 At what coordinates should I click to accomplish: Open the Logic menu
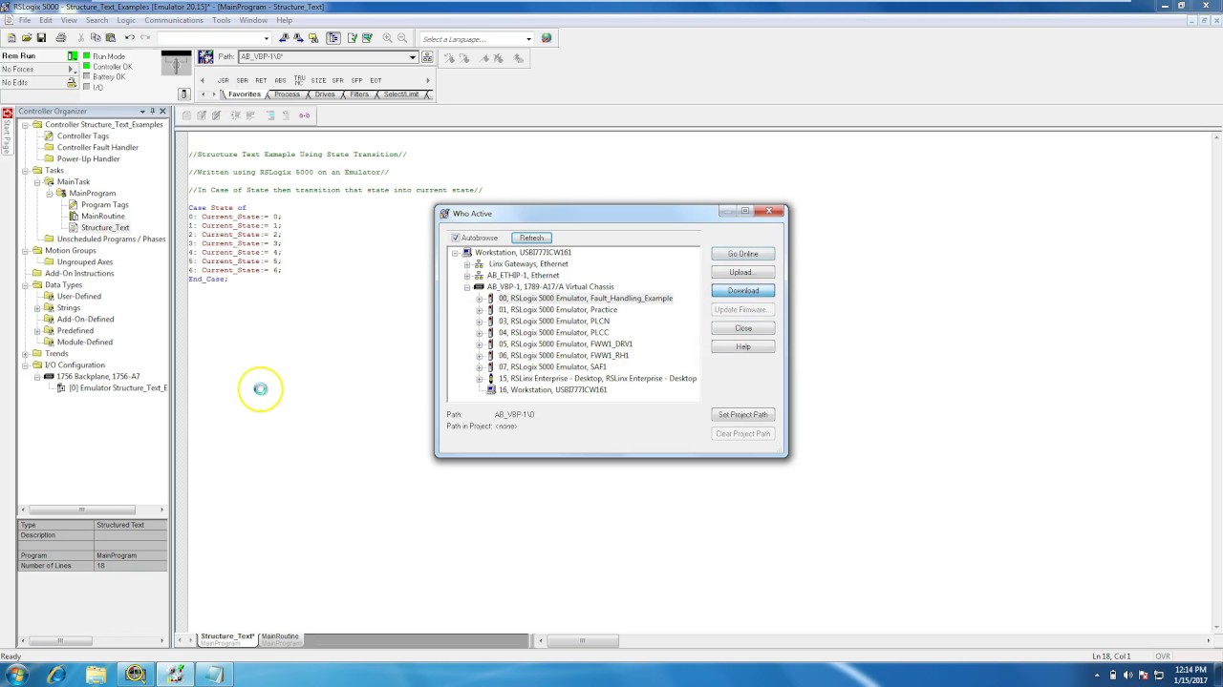point(126,20)
